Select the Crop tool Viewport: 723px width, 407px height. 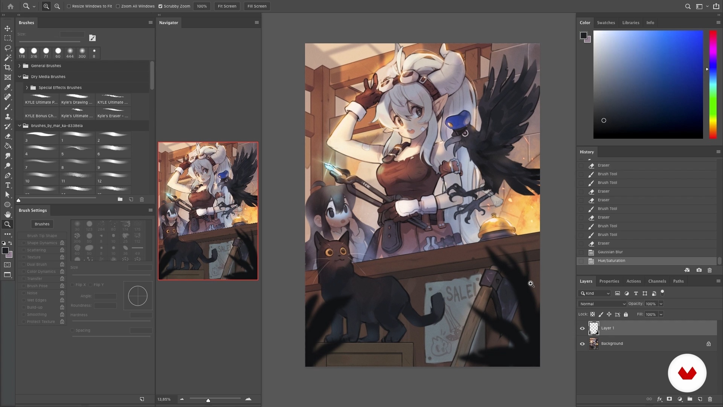(x=8, y=67)
